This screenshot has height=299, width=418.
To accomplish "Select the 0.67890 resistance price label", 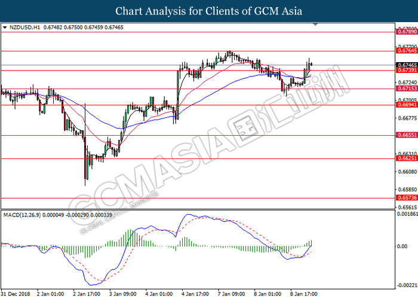I will pos(406,32).
